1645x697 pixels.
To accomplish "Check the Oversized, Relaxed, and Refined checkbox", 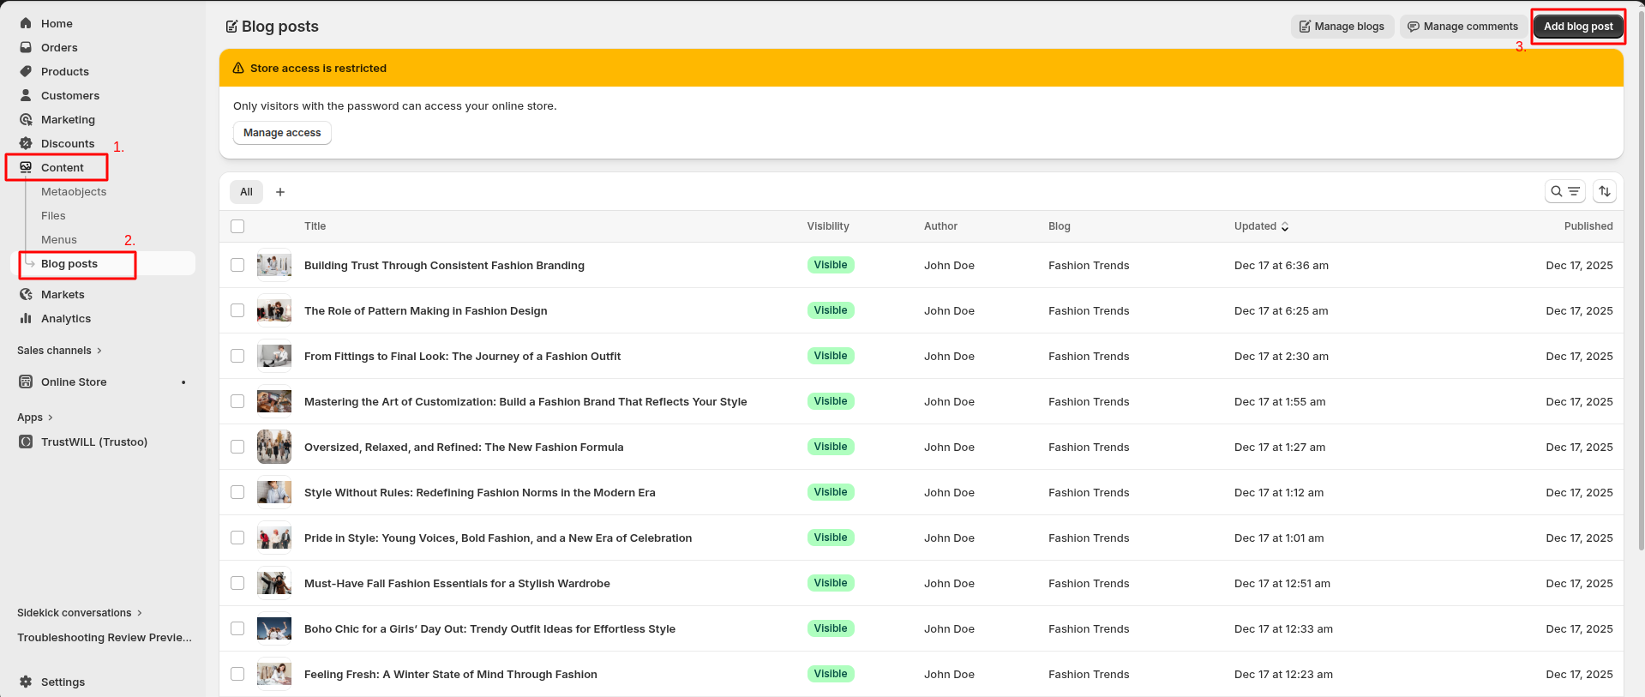I will (x=237, y=447).
